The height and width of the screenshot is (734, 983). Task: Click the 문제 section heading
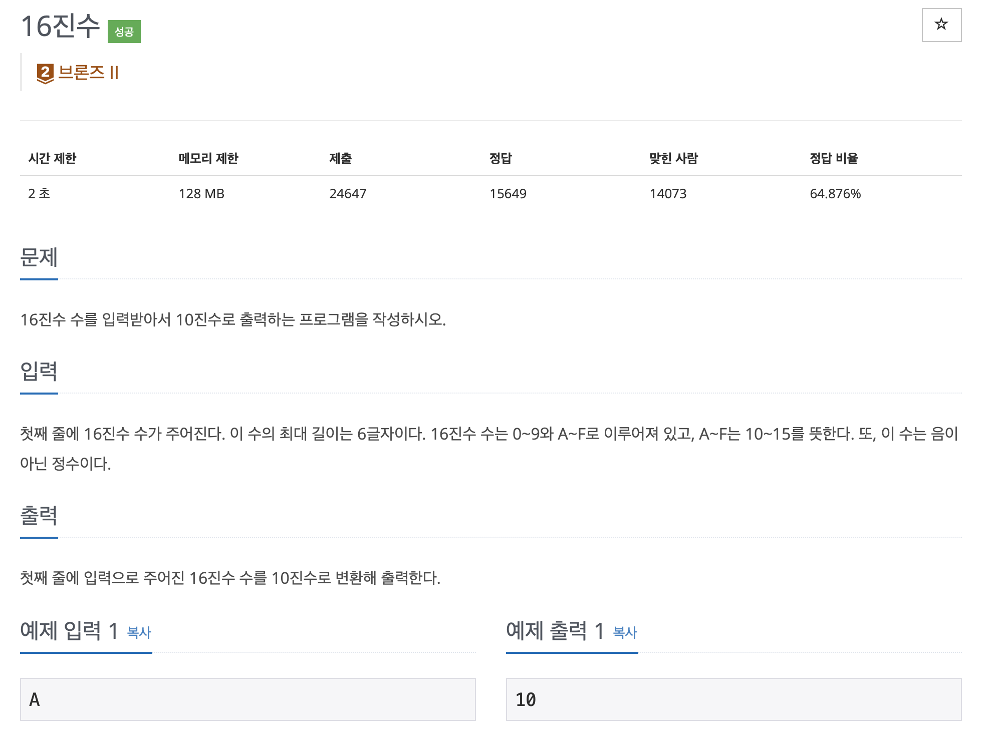(x=39, y=257)
